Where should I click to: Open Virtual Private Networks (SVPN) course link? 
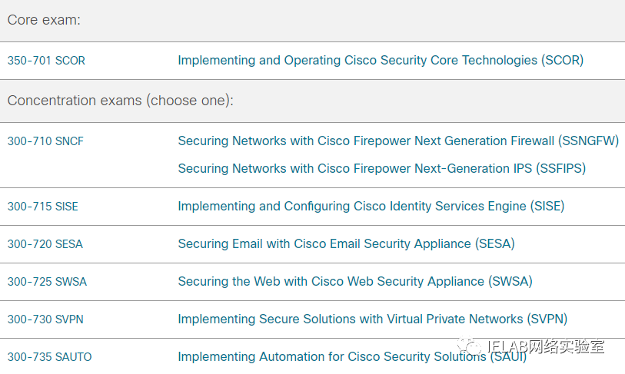pos(373,319)
